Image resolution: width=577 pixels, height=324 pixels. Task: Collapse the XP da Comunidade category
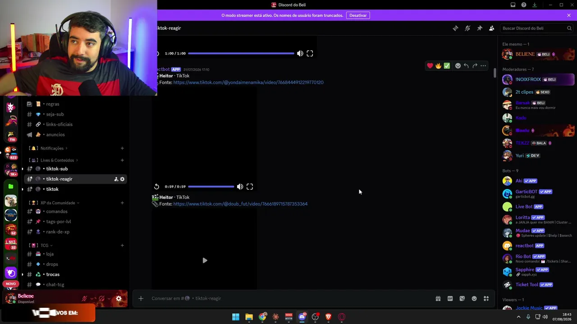point(57,202)
